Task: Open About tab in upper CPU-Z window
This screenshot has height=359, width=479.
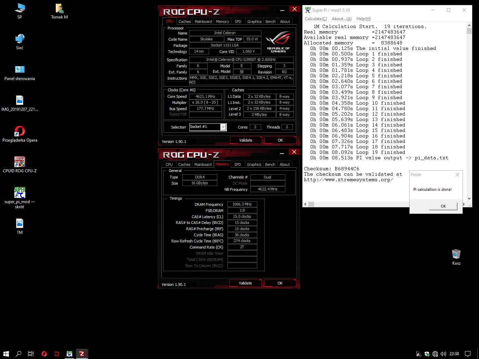Action: (285, 22)
